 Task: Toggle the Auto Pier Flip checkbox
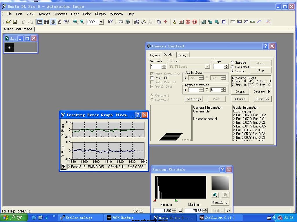[152, 82]
